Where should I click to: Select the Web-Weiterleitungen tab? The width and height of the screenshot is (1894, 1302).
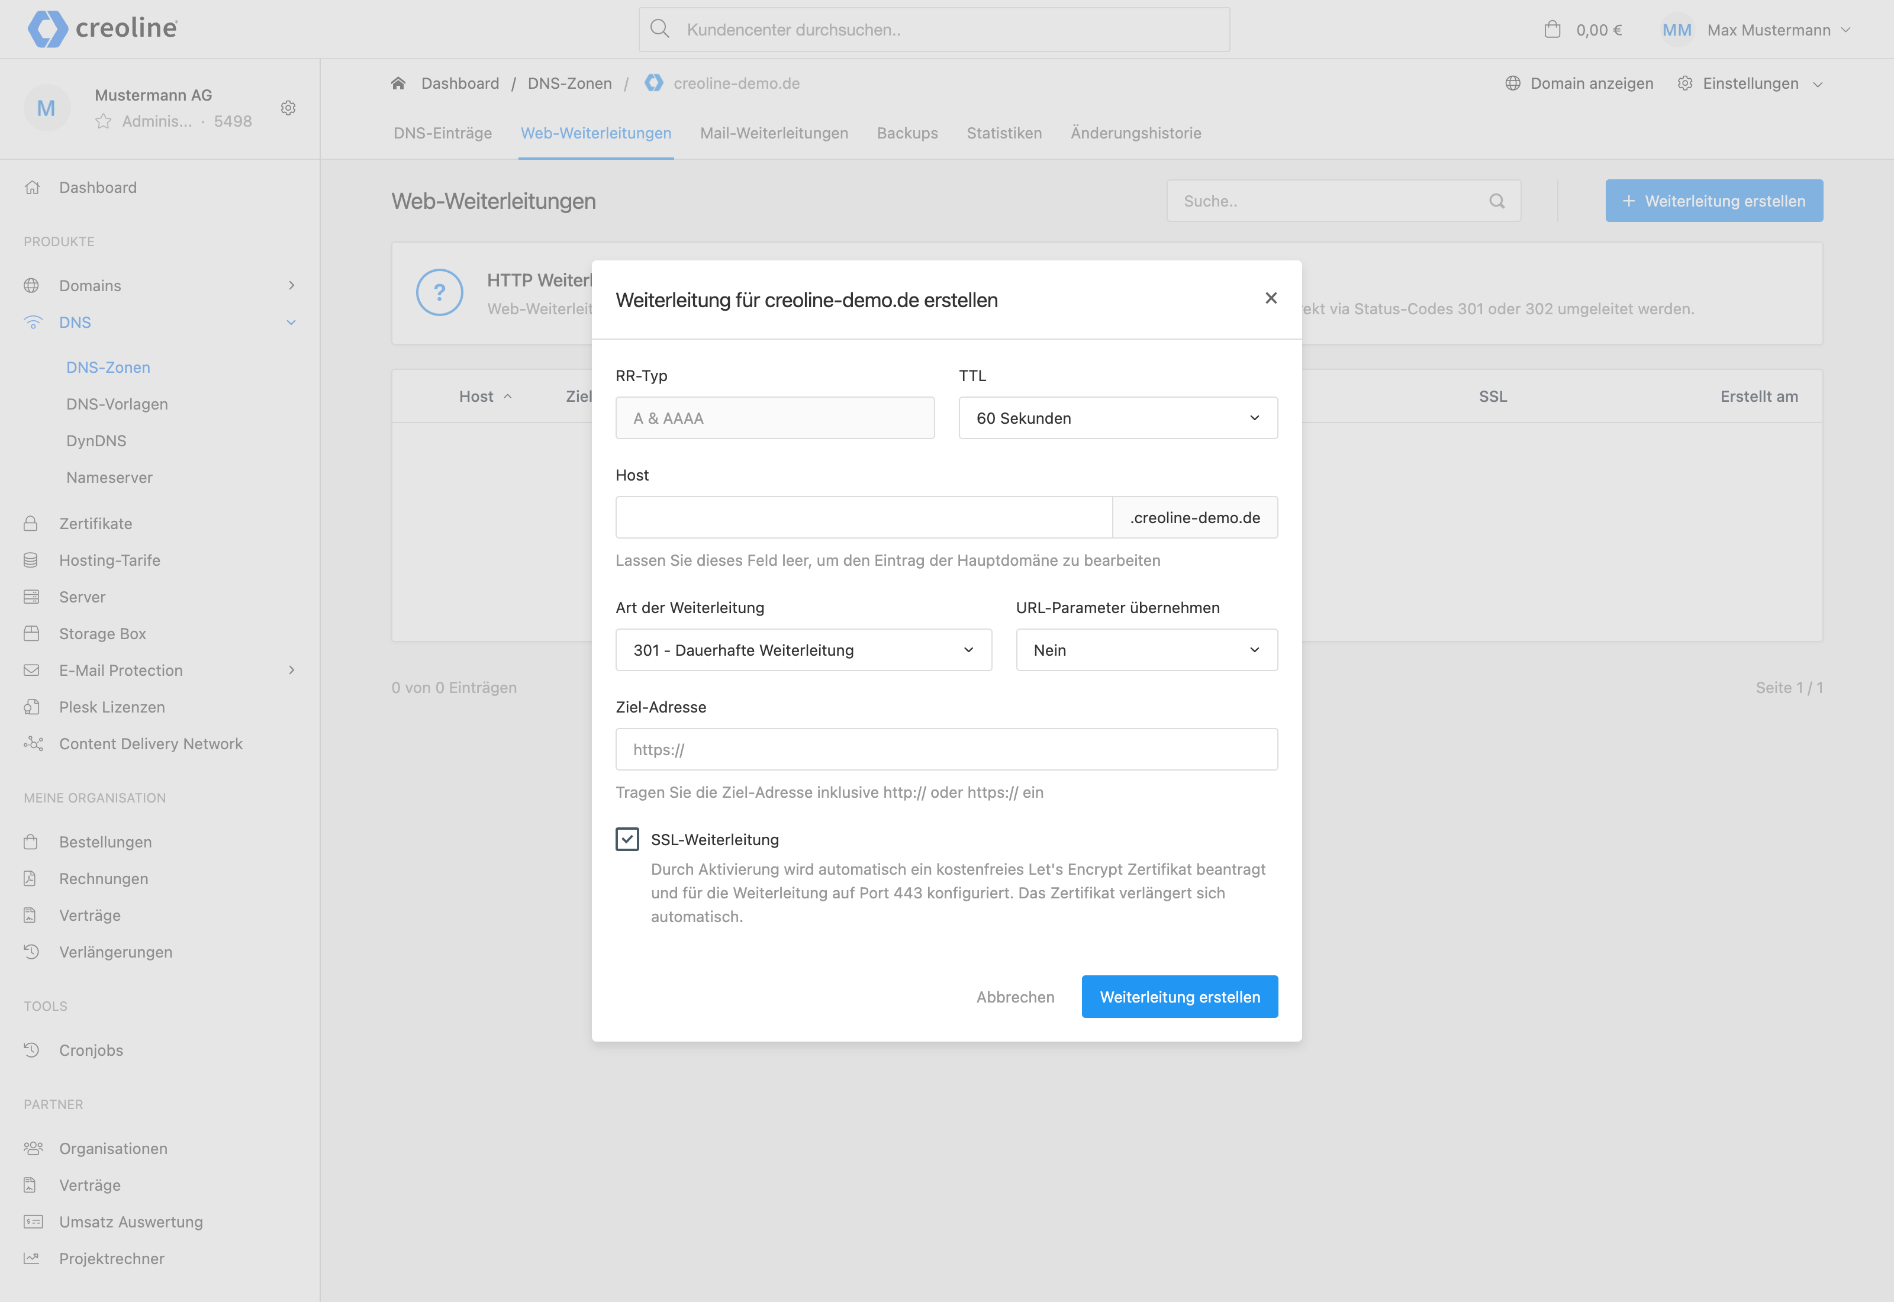coord(595,133)
